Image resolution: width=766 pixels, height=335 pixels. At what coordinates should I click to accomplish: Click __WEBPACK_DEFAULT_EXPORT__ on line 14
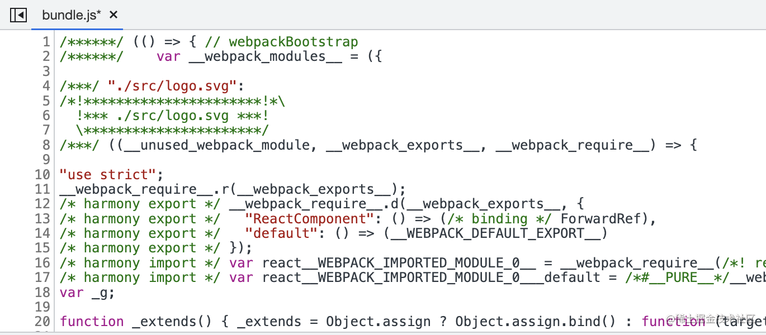495,233
